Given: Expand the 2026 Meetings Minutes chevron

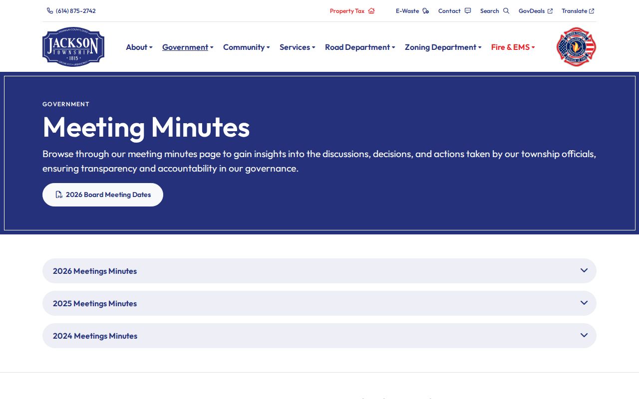Looking at the screenshot, I should tap(584, 270).
